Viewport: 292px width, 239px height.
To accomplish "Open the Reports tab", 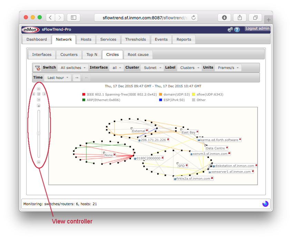I will 184,39.
